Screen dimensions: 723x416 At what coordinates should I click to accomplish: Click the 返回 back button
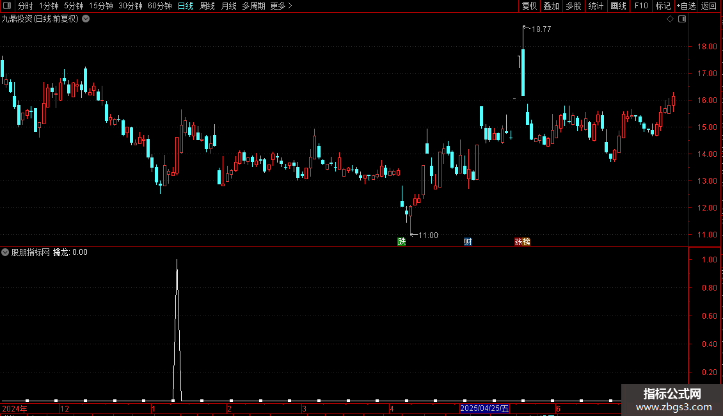pyautogui.click(x=709, y=6)
